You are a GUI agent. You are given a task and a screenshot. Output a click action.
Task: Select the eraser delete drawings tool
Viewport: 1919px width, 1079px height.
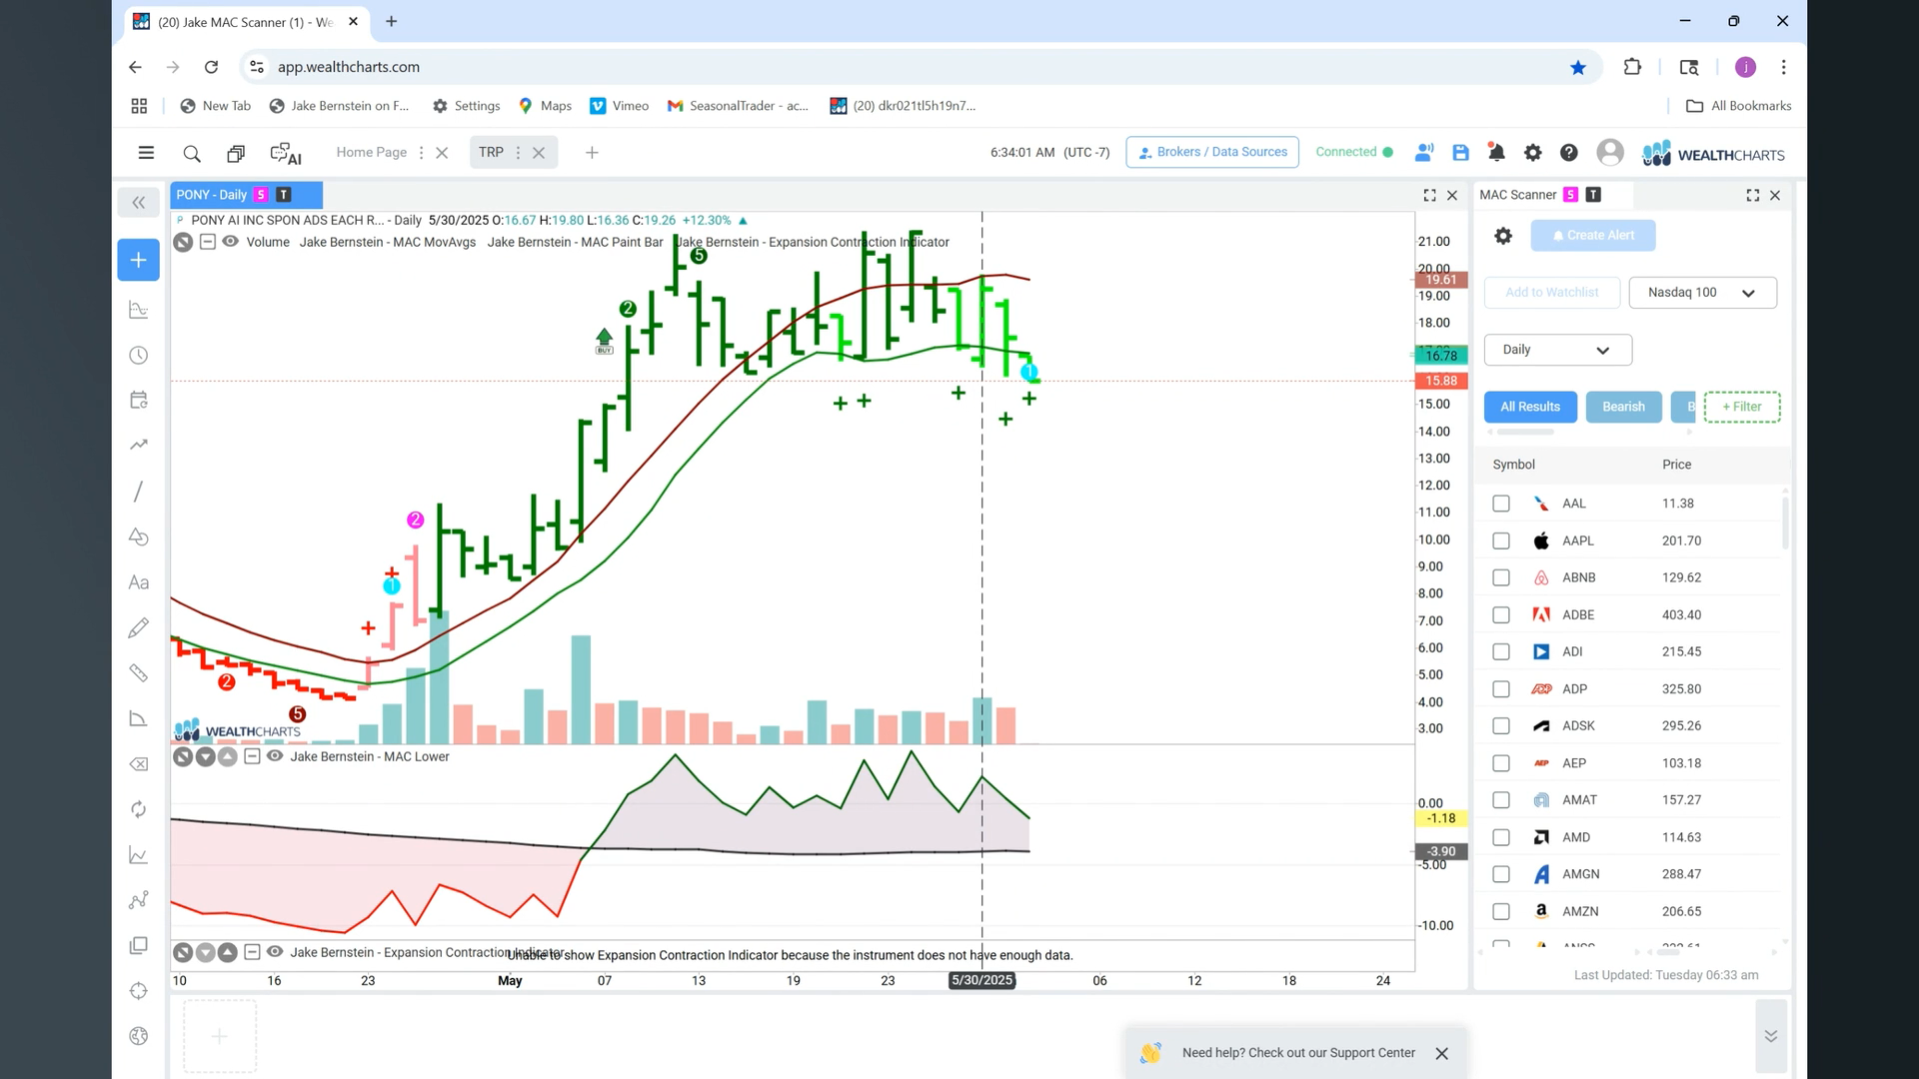coord(138,764)
